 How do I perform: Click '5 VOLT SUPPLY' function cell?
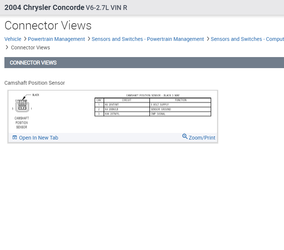tap(180, 105)
